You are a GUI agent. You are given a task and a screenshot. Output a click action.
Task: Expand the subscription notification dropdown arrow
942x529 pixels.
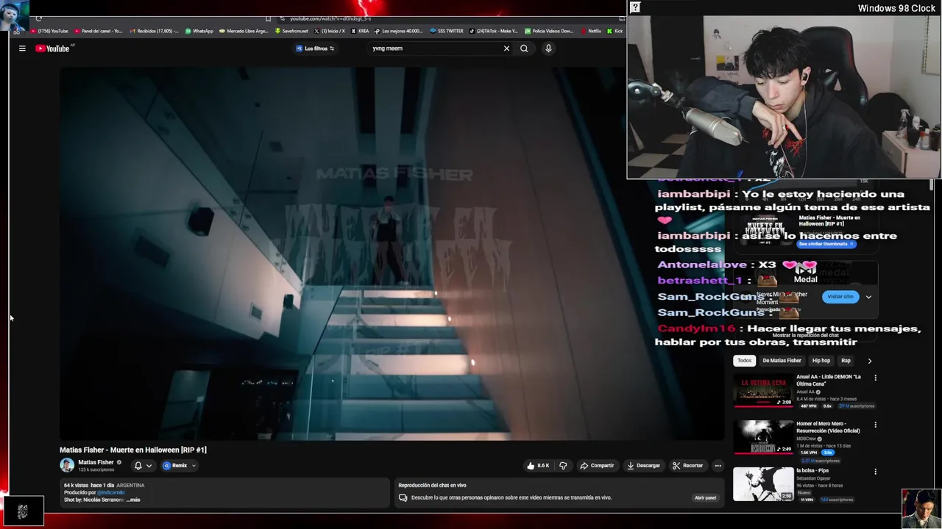[149, 465]
